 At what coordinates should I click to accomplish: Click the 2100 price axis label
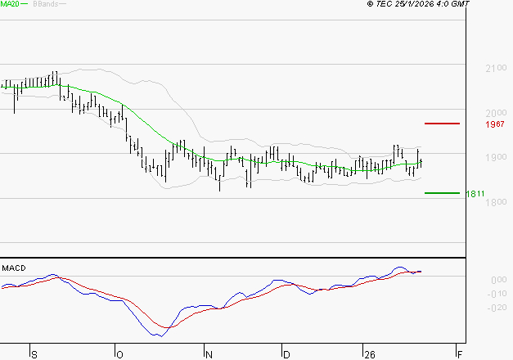[x=496, y=69]
